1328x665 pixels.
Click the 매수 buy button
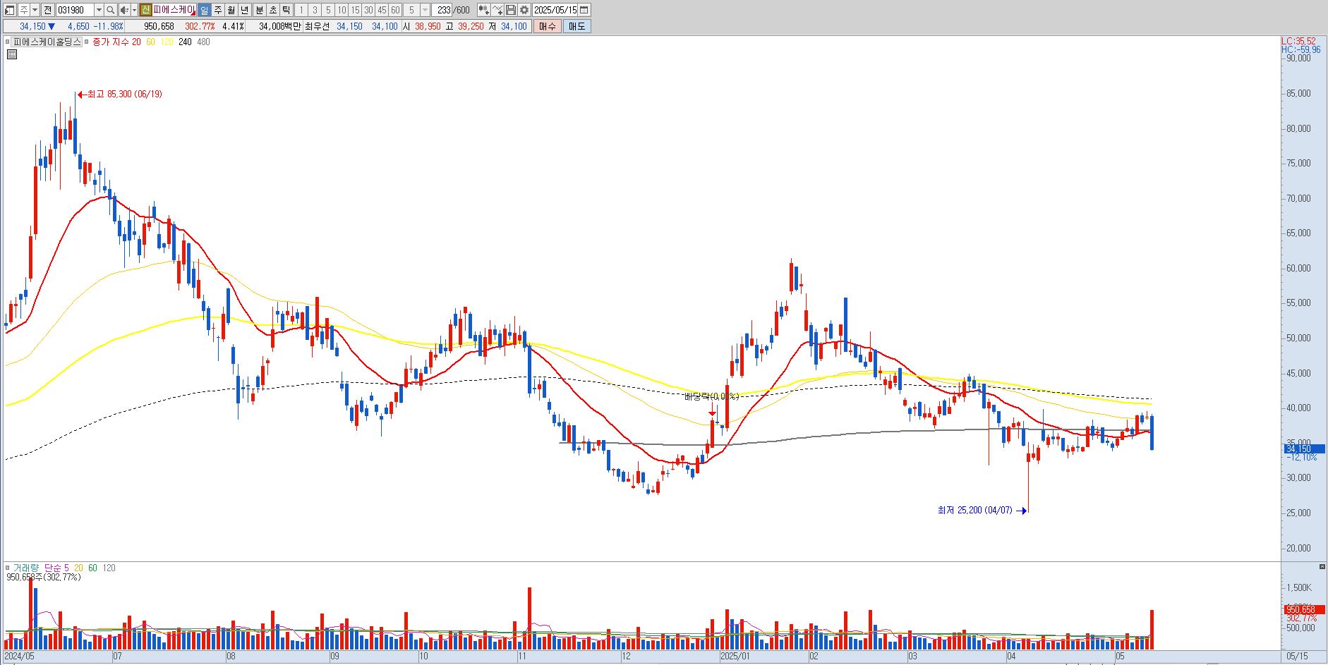coord(548,26)
